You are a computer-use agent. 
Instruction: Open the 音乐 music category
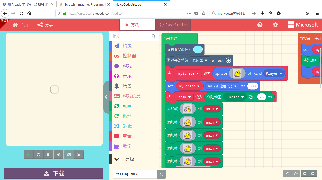pos(134,76)
